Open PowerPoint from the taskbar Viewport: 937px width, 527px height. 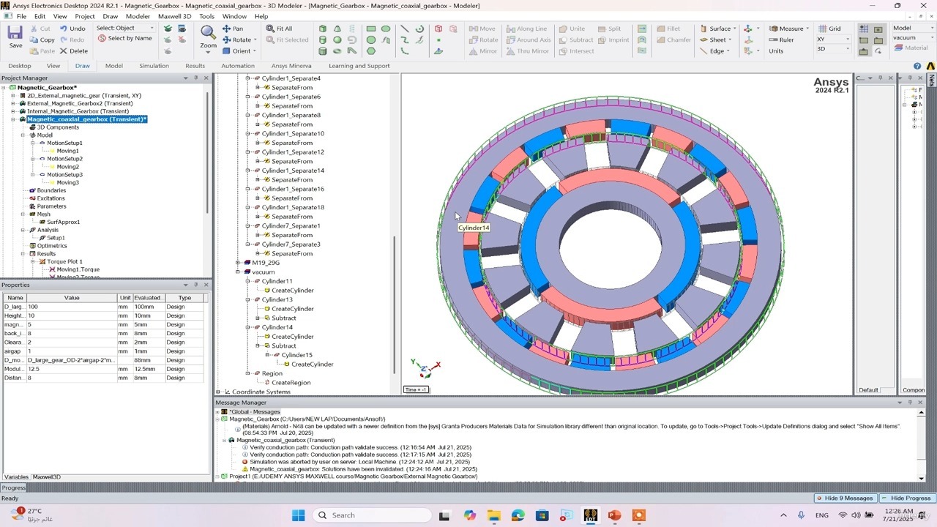click(614, 515)
